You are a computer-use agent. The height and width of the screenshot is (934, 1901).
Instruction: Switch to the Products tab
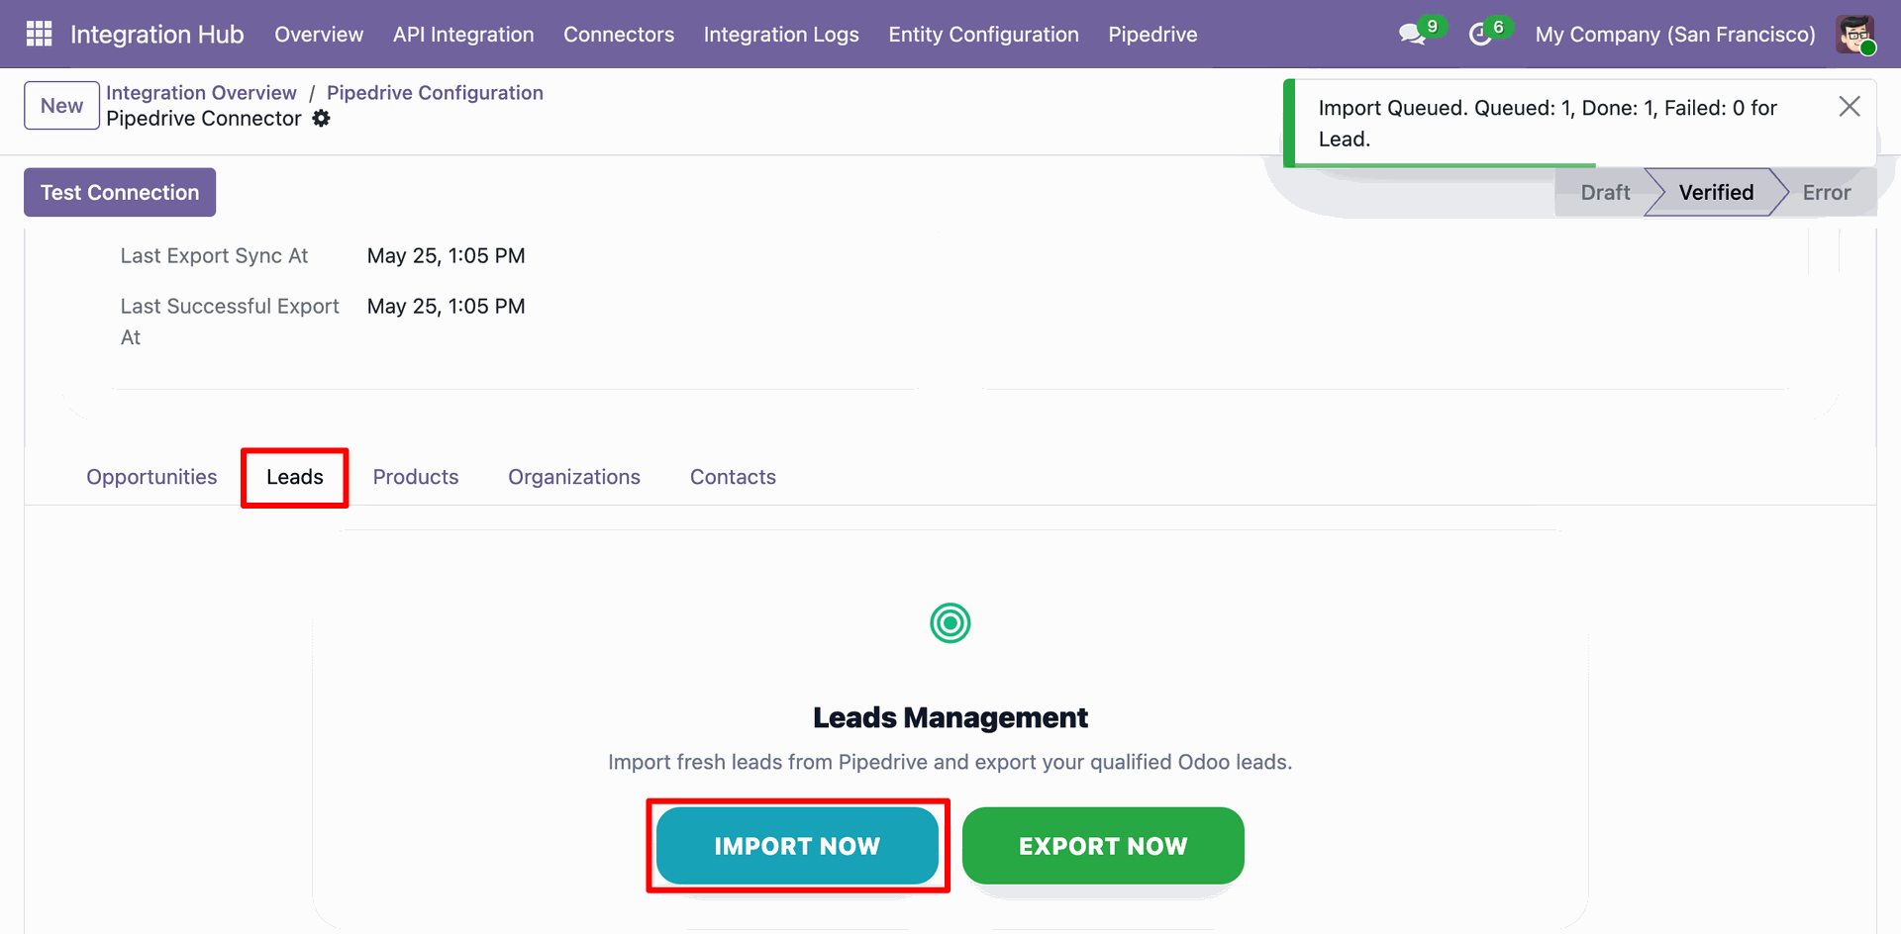click(416, 477)
